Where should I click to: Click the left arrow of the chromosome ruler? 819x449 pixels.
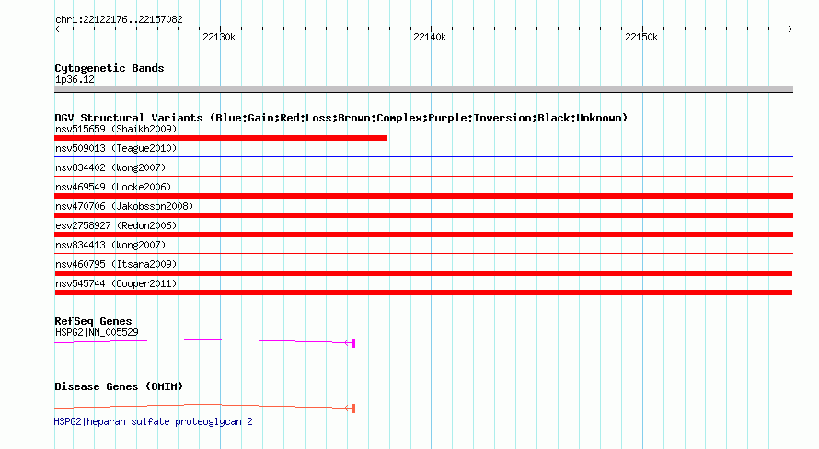coord(57,29)
